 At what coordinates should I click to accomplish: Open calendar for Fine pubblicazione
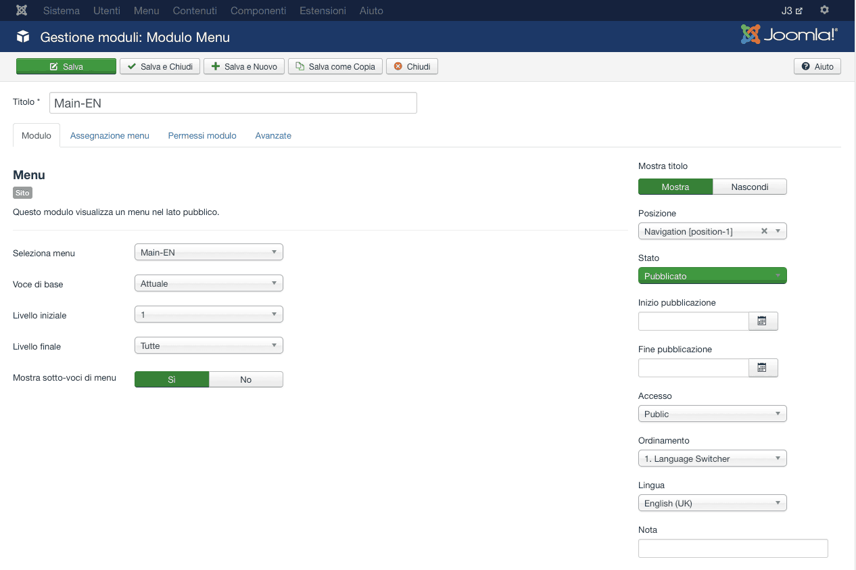[763, 368]
